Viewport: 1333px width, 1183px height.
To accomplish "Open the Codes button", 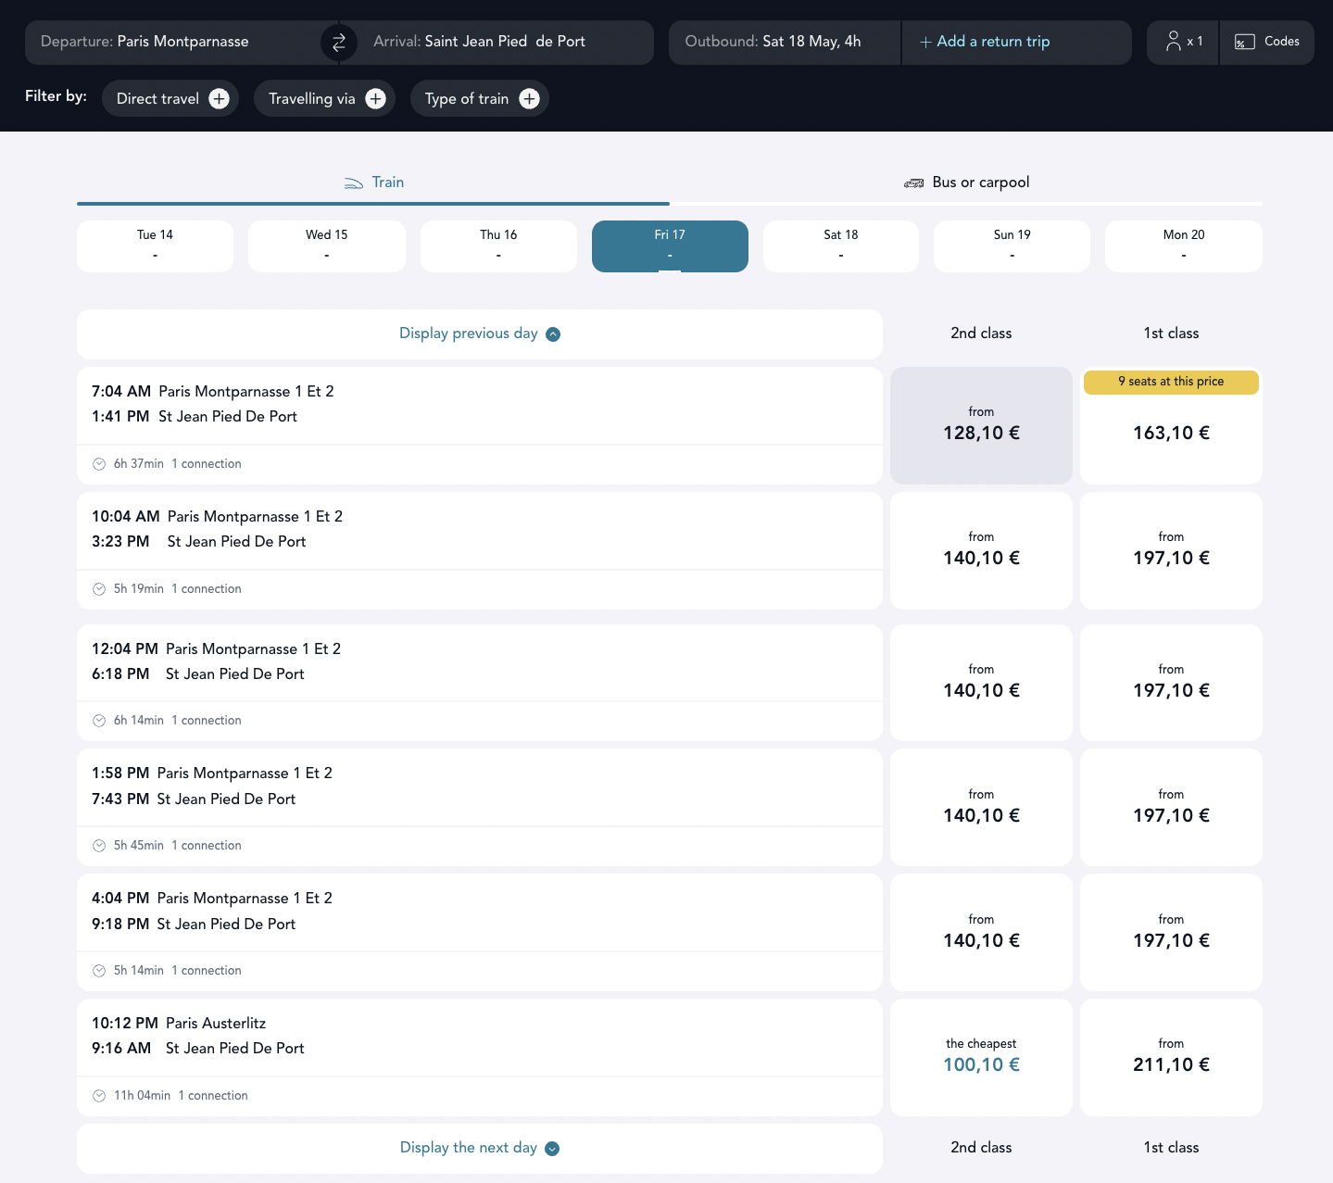I will click(x=1267, y=43).
